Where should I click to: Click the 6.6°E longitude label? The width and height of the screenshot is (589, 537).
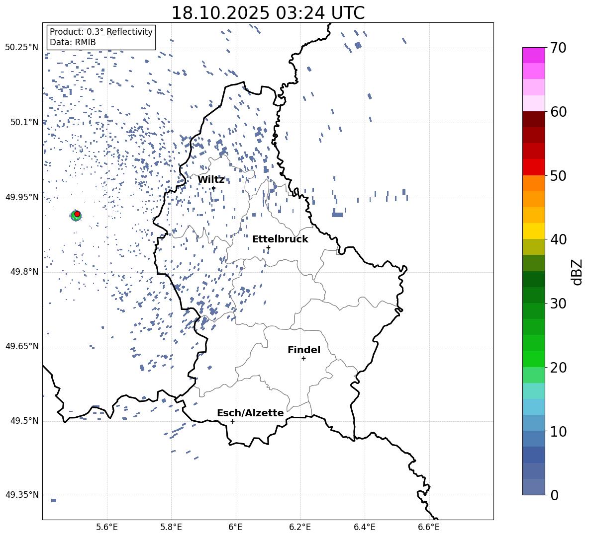[x=429, y=528]
